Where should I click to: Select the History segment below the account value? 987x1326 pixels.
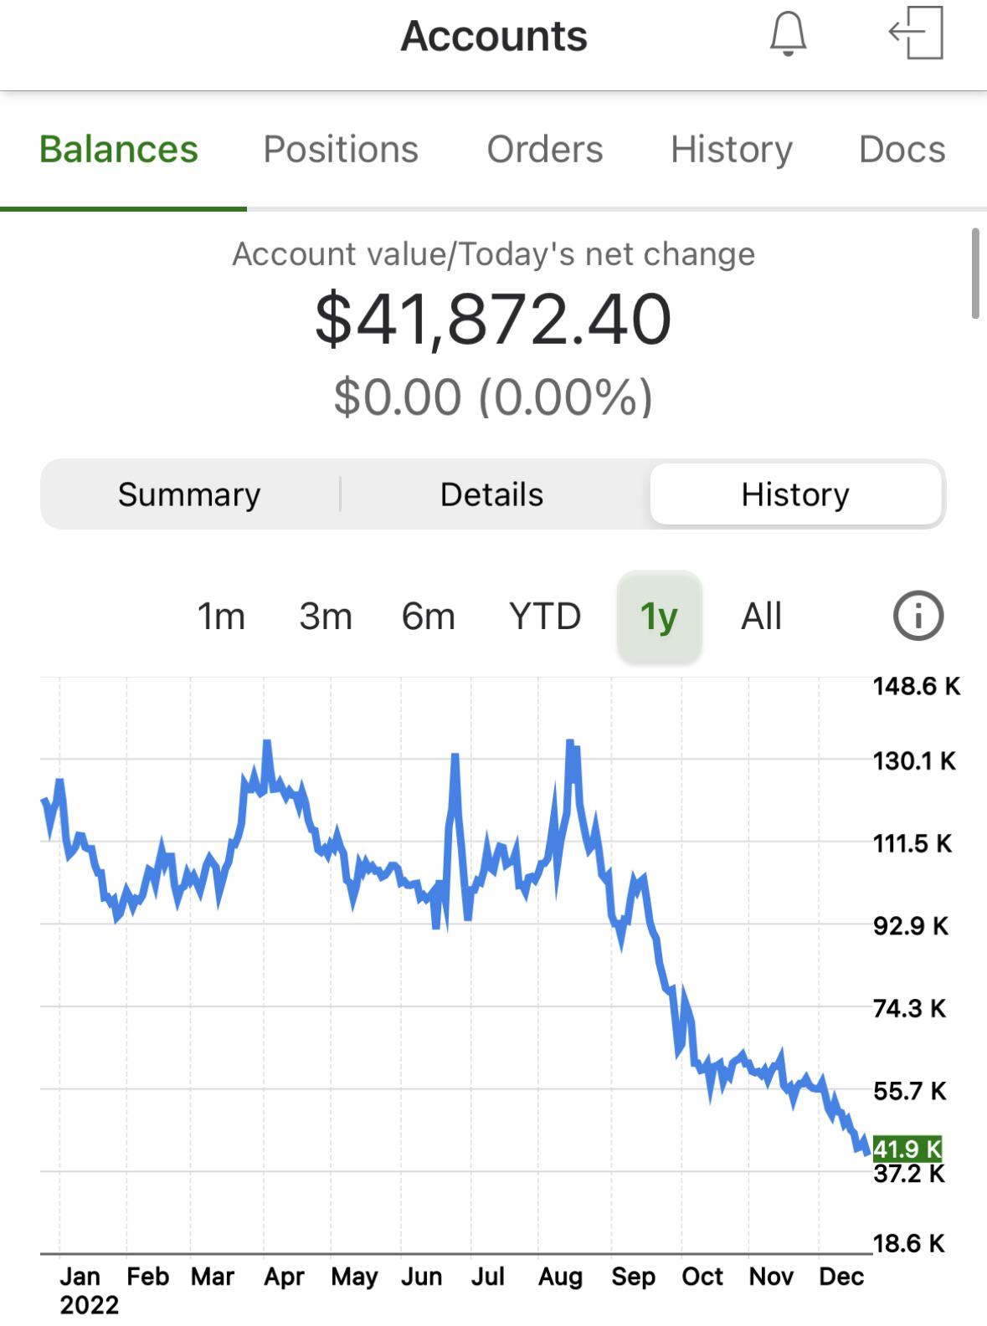795,494
